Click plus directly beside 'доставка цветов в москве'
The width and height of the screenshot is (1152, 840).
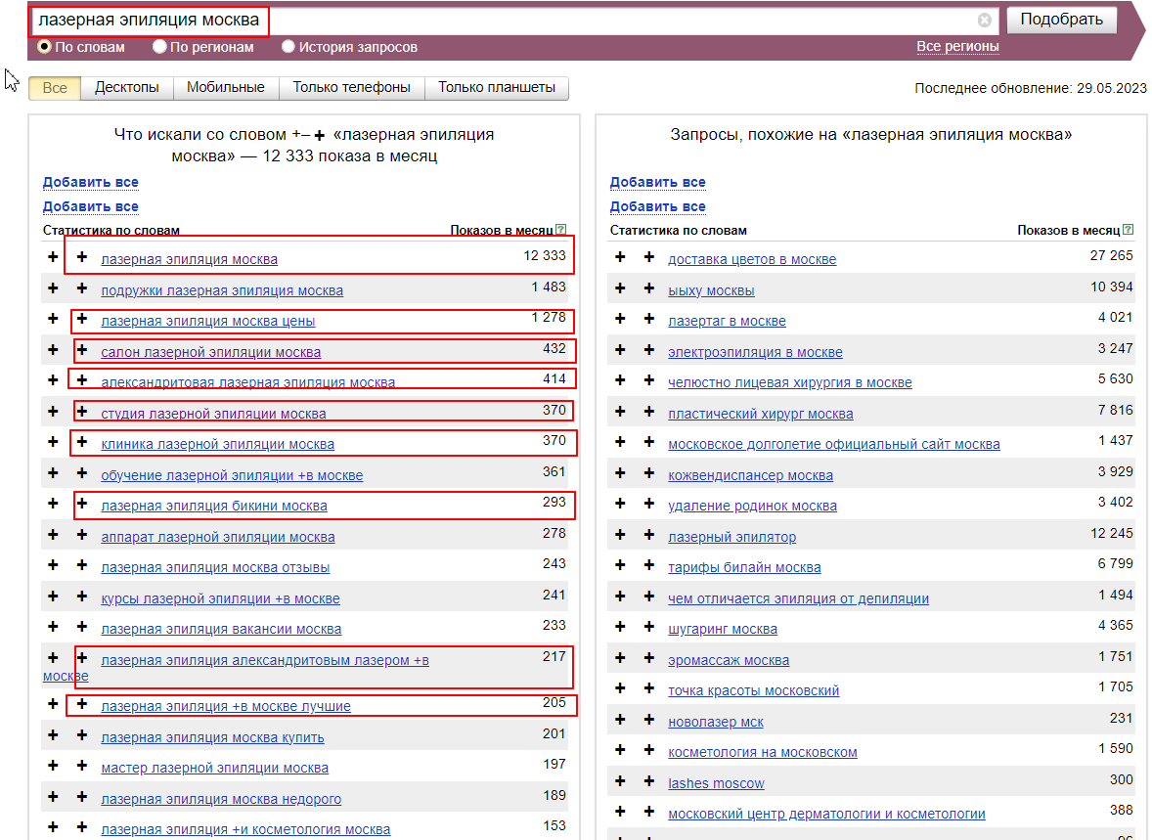click(648, 257)
